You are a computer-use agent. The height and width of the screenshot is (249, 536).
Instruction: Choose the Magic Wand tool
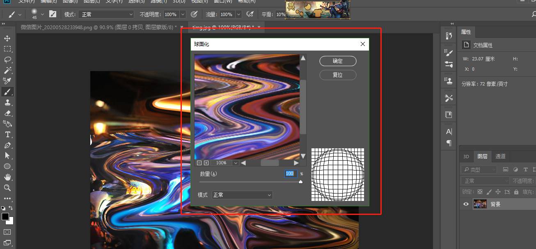(7, 70)
